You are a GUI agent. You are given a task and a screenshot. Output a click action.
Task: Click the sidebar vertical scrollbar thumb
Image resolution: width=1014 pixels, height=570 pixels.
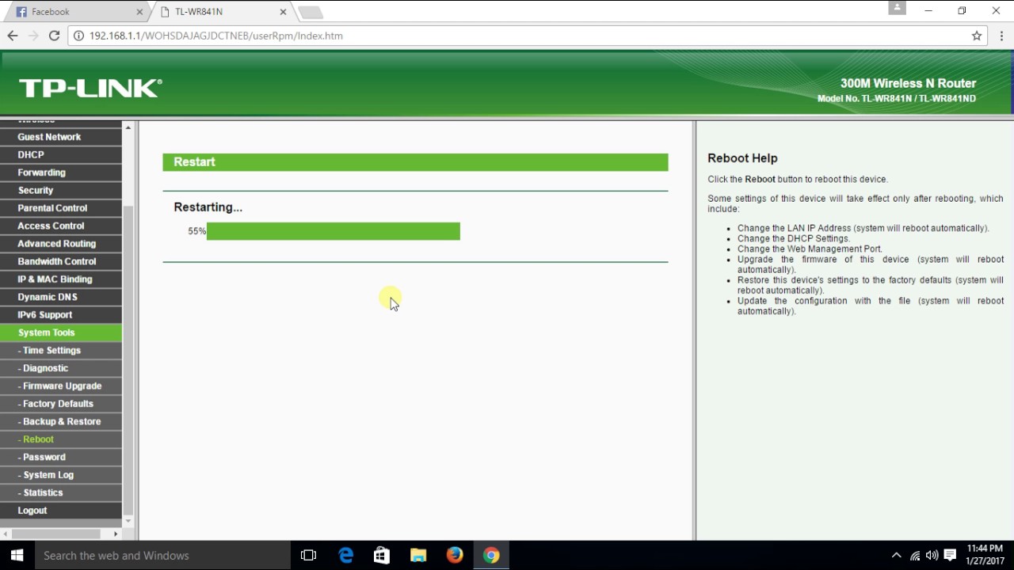tap(128, 360)
